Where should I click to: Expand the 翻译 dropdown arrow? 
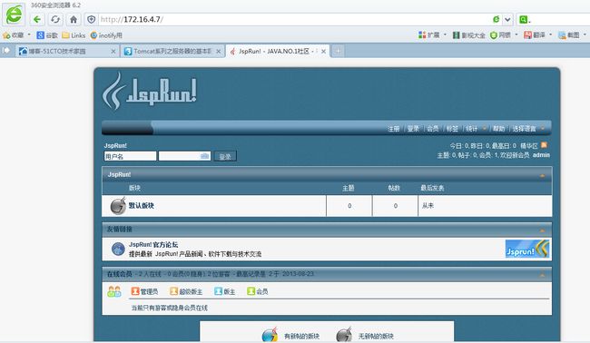[550, 34]
